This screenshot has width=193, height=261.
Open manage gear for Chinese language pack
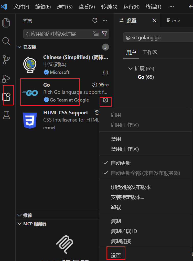click(x=105, y=73)
